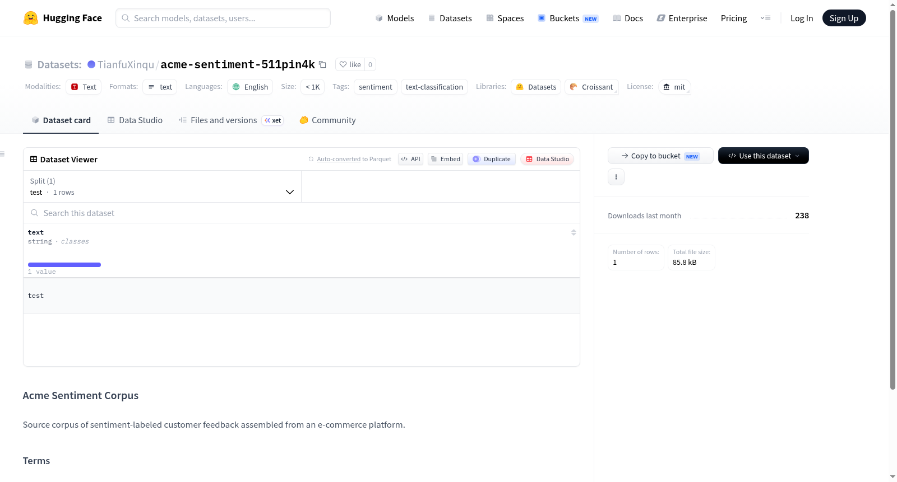897x482 pixels.
Task: Open Buckets in the top navigation
Action: pyautogui.click(x=568, y=18)
